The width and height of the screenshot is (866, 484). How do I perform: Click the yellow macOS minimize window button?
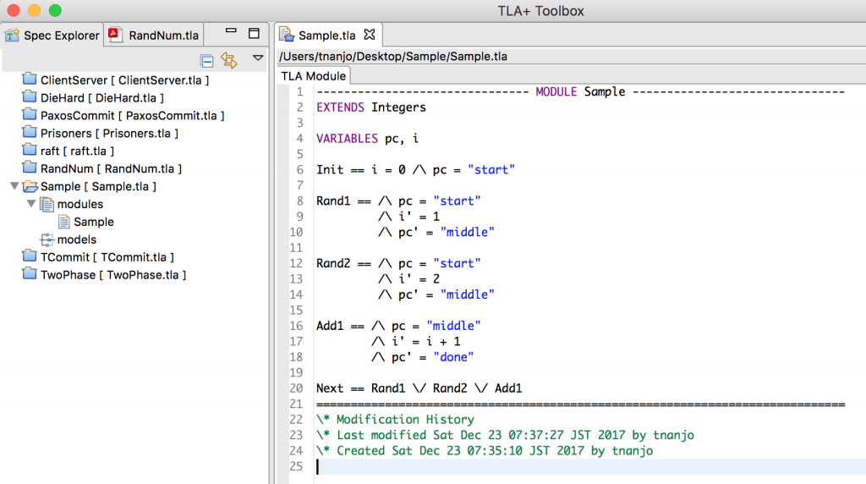click(x=34, y=10)
